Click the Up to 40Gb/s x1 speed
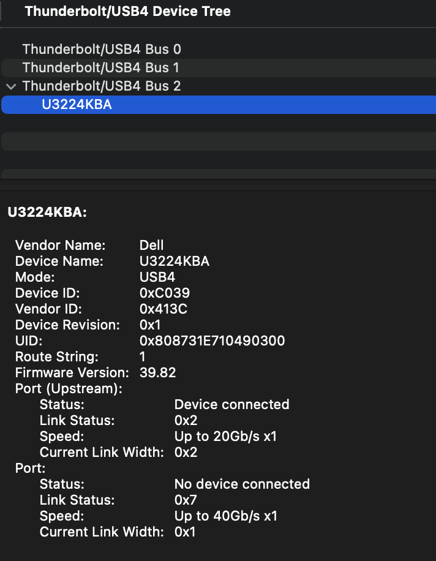Image resolution: width=436 pixels, height=561 pixels. point(226,516)
